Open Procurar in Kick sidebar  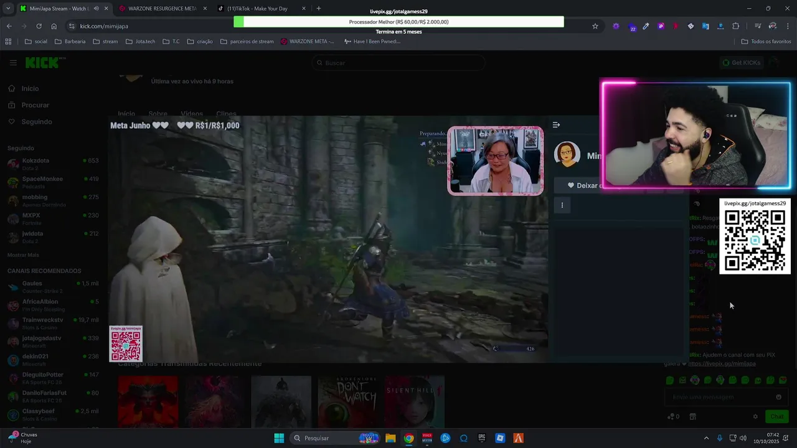[29, 105]
